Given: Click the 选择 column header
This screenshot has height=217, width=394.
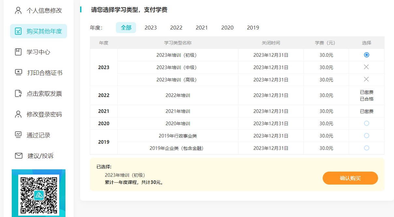Looking at the screenshot, I should [x=367, y=43].
